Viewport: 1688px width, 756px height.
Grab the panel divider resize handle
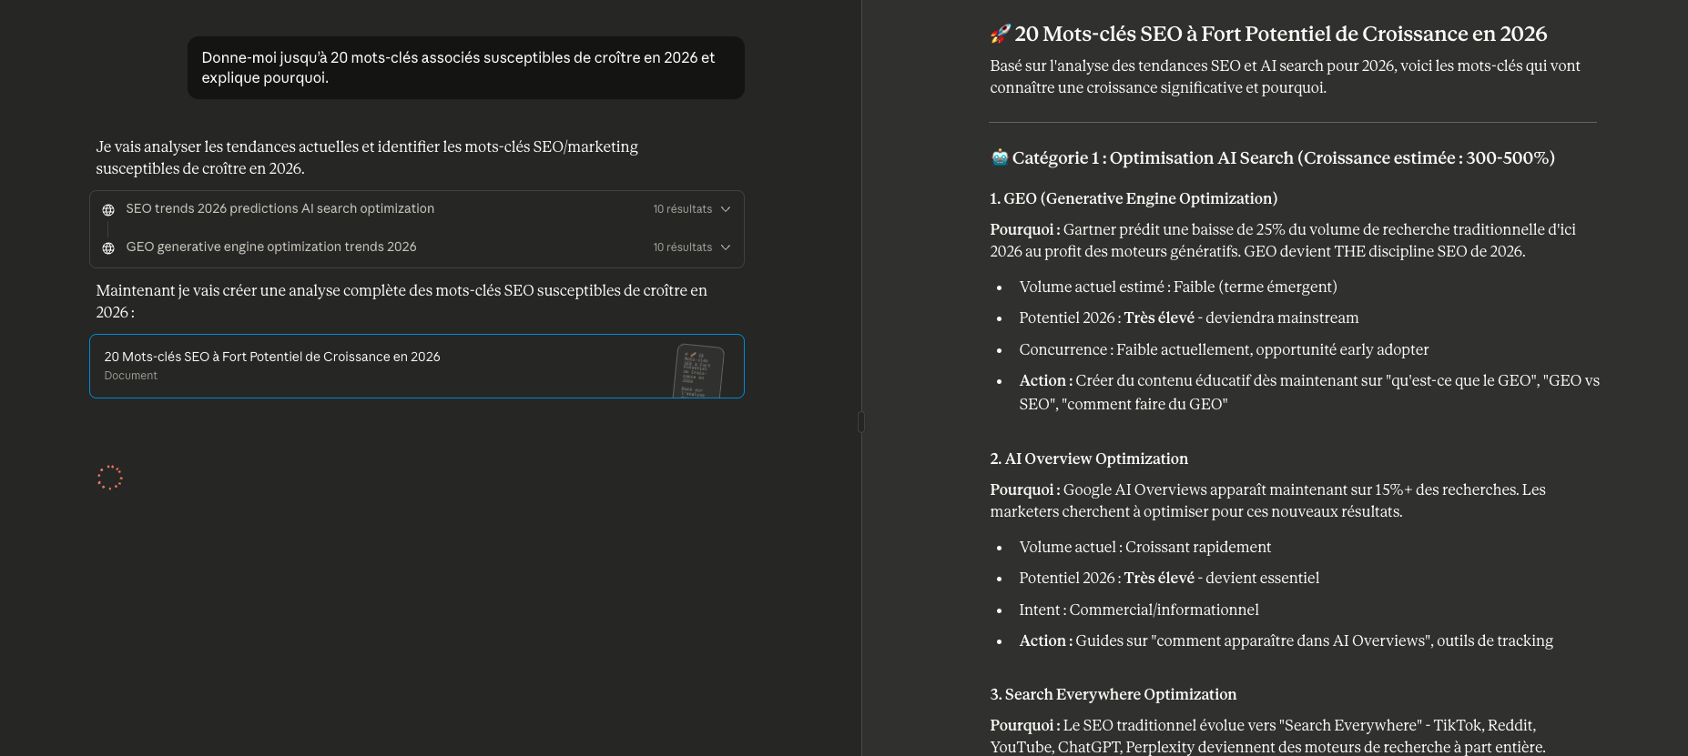(861, 422)
